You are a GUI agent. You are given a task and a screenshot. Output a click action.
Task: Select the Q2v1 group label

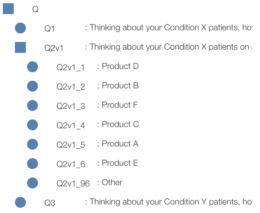(x=54, y=48)
